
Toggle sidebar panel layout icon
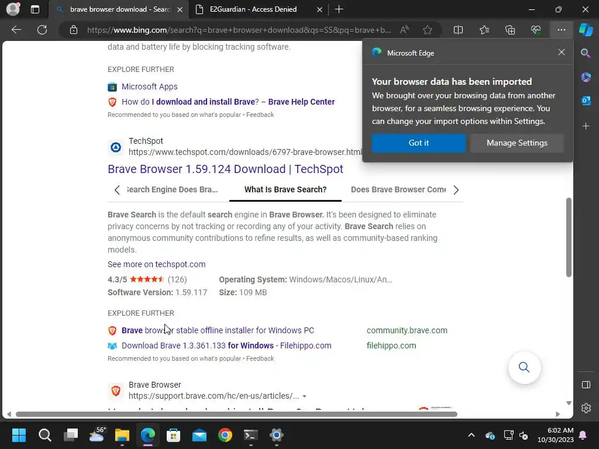586,385
